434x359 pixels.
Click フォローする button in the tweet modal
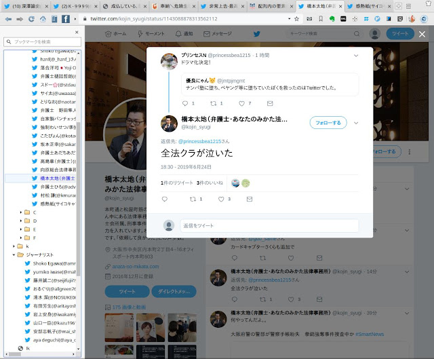tap(328, 123)
